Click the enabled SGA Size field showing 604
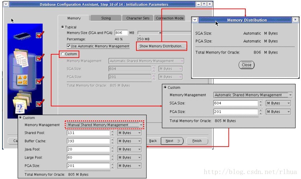The height and width of the screenshot is (179, 301). [236, 103]
